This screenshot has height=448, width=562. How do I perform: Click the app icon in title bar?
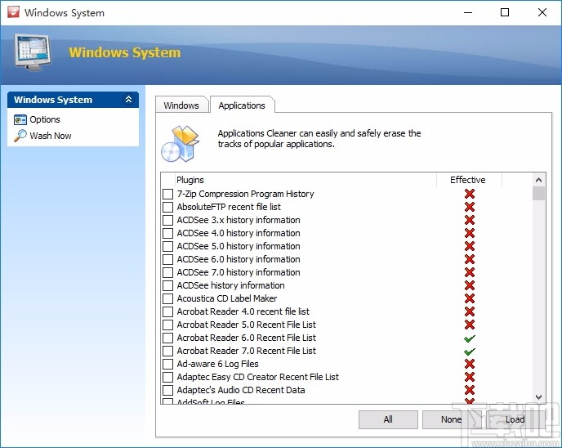13,12
